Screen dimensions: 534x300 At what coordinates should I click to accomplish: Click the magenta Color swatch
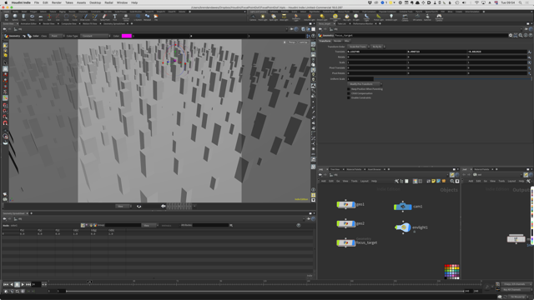pos(126,36)
